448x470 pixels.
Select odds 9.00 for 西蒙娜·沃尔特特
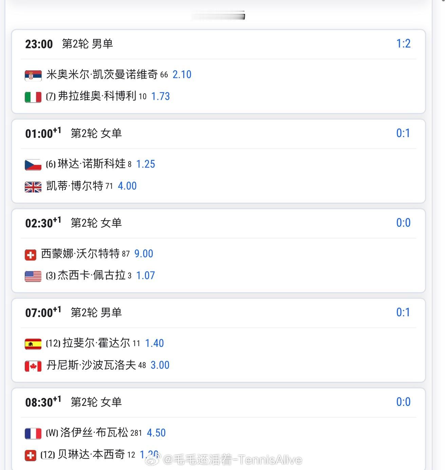(144, 254)
